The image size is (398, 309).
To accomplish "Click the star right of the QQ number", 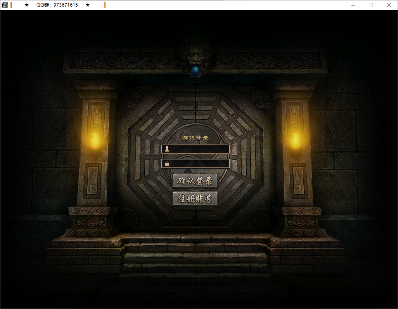I will click(x=88, y=5).
